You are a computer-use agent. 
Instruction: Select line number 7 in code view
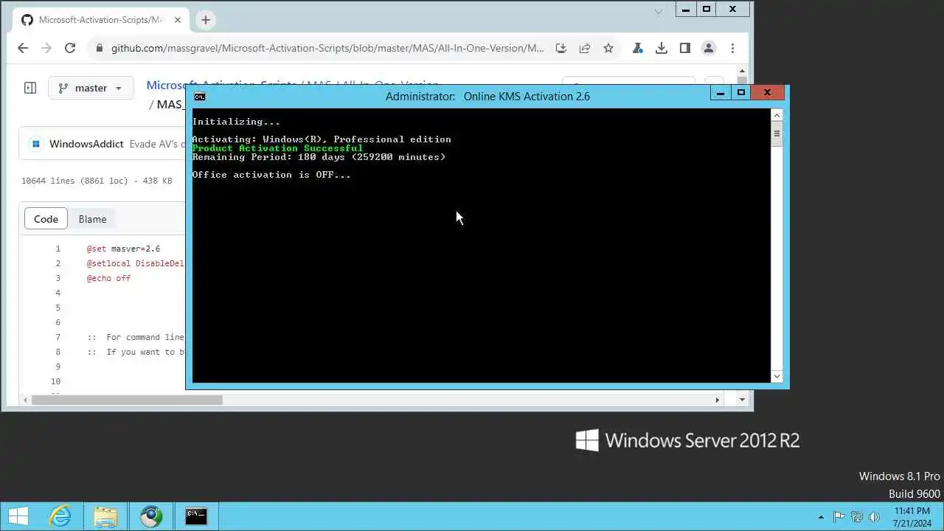click(58, 337)
